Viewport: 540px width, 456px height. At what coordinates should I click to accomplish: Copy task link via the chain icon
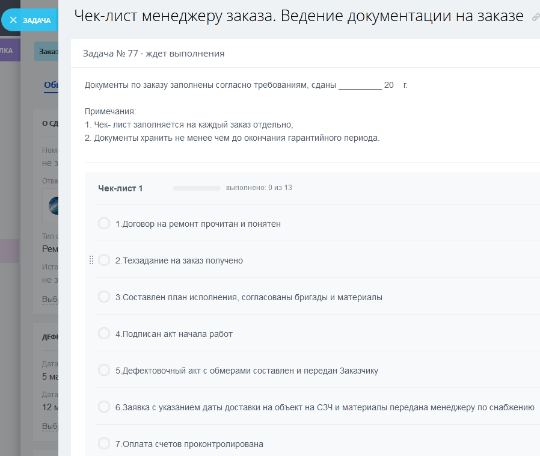[x=536, y=17]
